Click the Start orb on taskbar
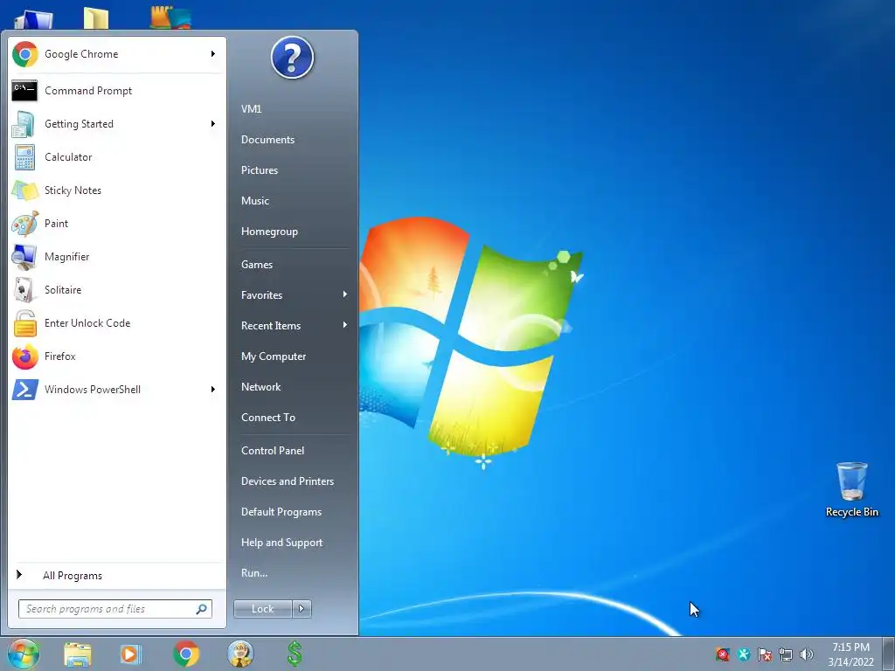The width and height of the screenshot is (895, 671). [23, 654]
